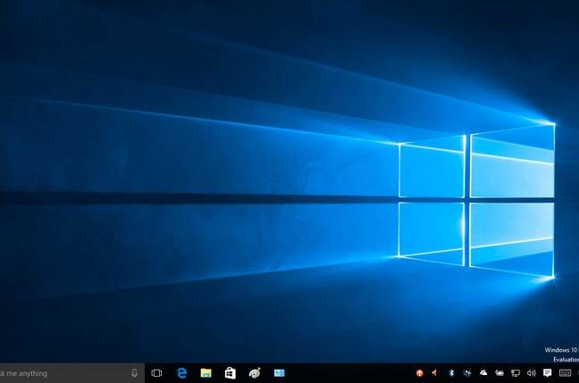
Task: Open the Windows Store taskbar icon
Action: pyautogui.click(x=231, y=373)
